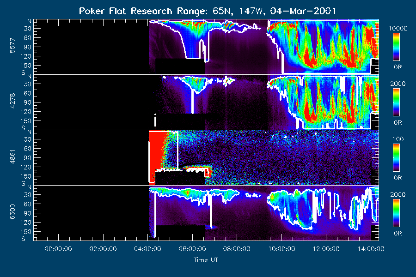
Task: Click the 5577 panel rainbow color bar
Action: (x=397, y=47)
